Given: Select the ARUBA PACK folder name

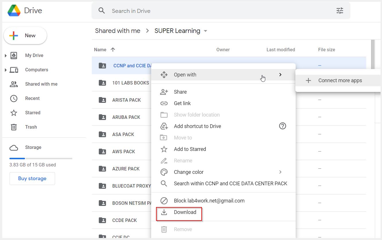Looking at the screenshot, I should 126,117.
